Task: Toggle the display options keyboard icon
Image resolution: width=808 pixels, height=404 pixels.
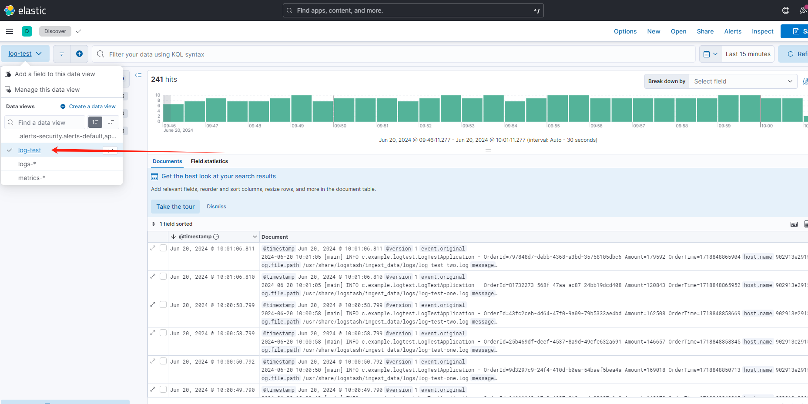Action: click(794, 224)
